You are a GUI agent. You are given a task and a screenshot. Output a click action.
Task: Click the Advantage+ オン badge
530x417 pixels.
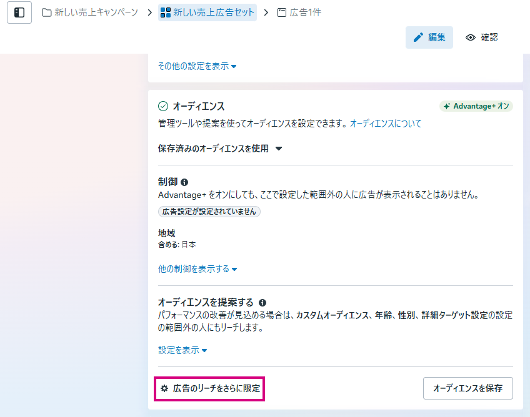tap(476, 106)
